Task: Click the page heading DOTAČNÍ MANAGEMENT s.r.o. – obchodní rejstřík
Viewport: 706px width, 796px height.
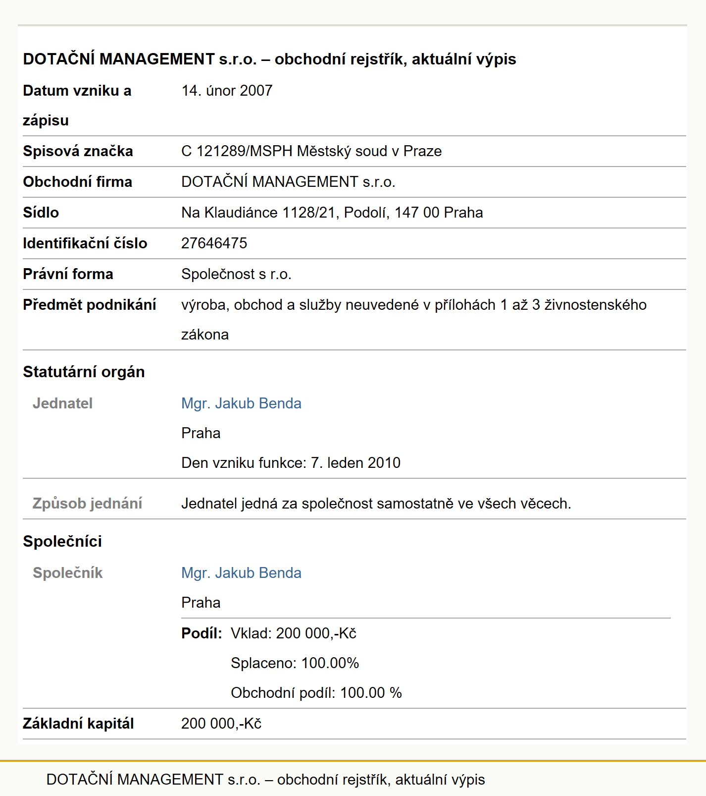Action: click(x=269, y=59)
